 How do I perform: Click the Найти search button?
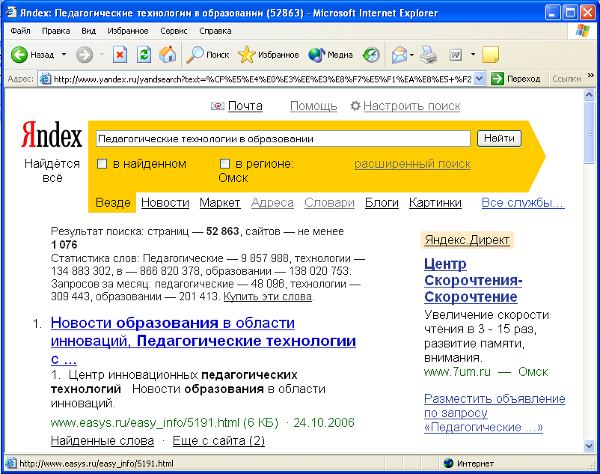click(x=499, y=139)
